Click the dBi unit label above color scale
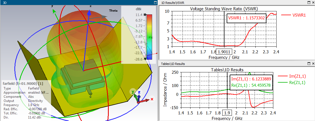 pos(139,9)
